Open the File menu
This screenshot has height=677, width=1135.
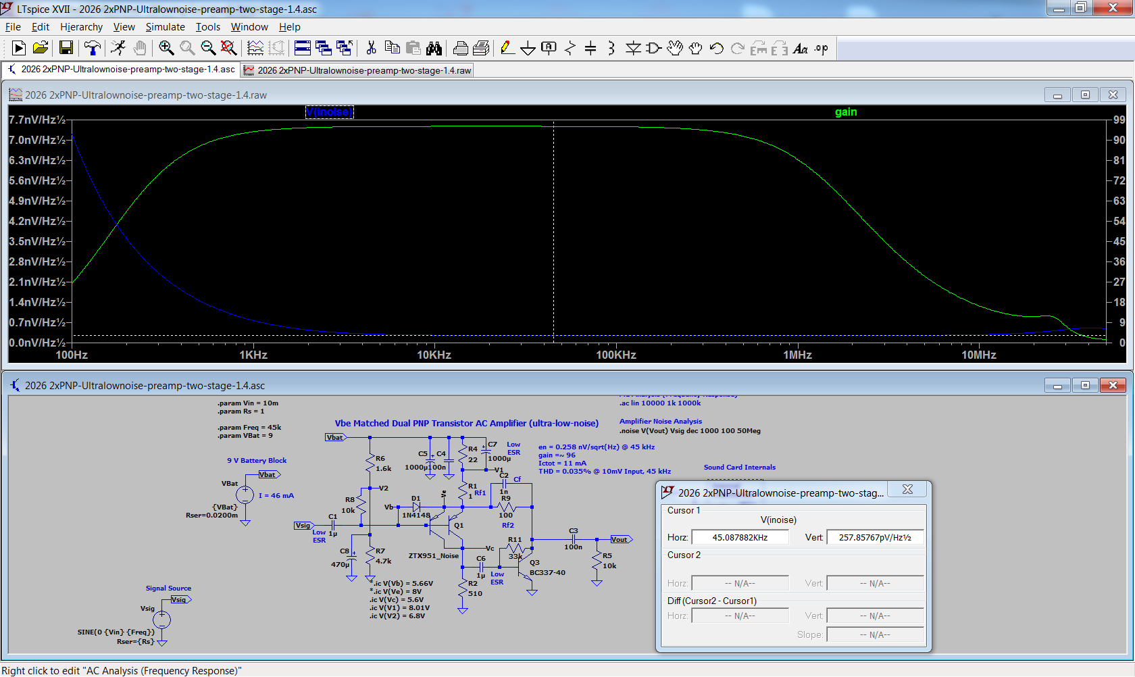click(13, 27)
